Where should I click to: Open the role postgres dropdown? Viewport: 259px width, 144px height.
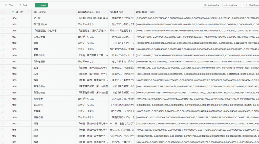click(232, 5)
